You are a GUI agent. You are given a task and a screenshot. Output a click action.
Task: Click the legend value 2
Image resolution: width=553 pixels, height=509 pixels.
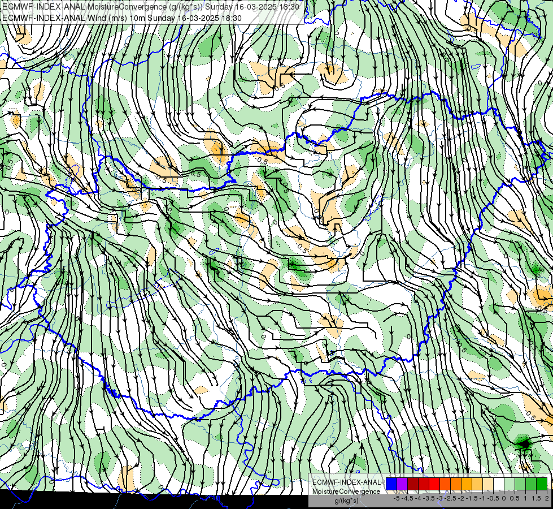coord(547,498)
